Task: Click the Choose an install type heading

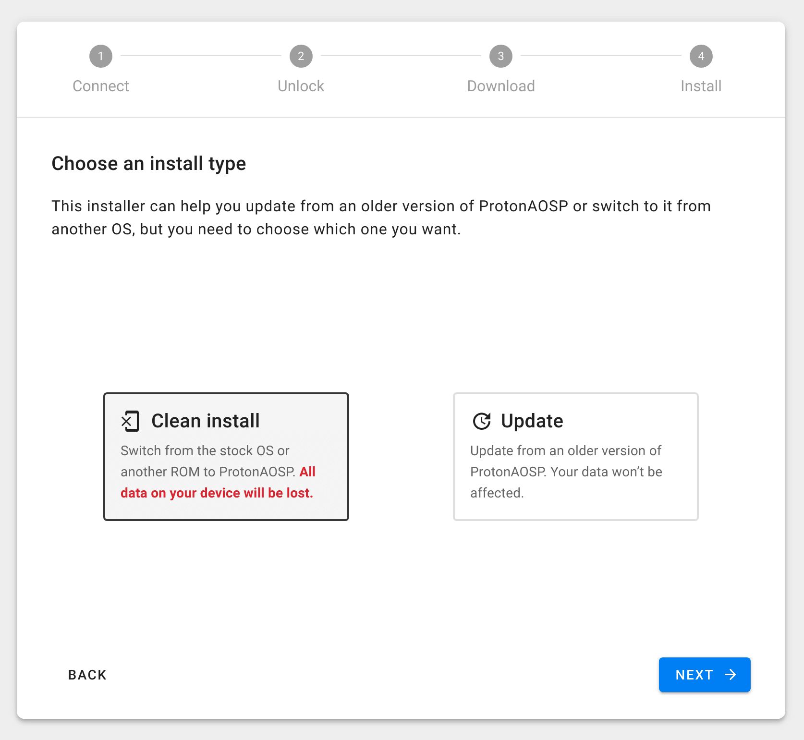Action: 149,163
